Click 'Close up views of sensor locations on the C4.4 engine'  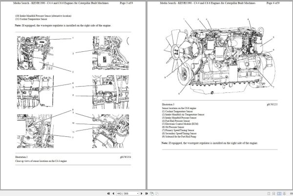click(x=41, y=161)
